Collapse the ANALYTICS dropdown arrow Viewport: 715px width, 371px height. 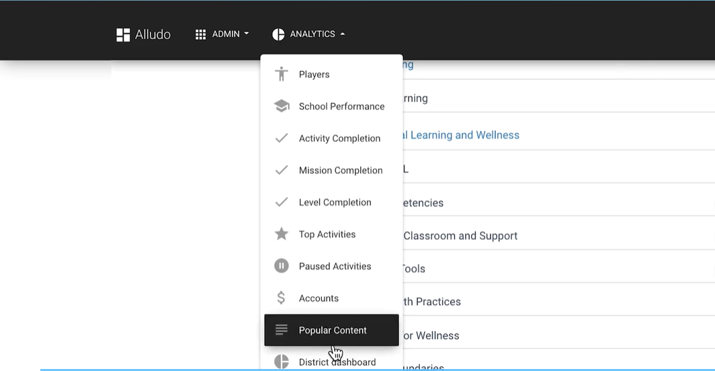[x=343, y=34]
